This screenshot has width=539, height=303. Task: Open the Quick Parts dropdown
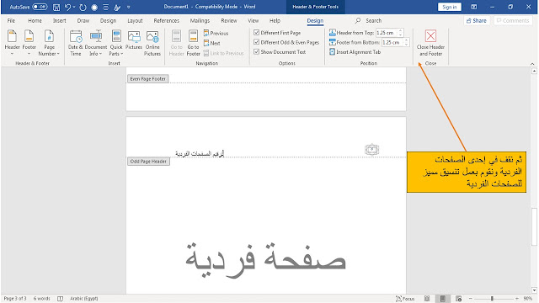pyautogui.click(x=116, y=43)
